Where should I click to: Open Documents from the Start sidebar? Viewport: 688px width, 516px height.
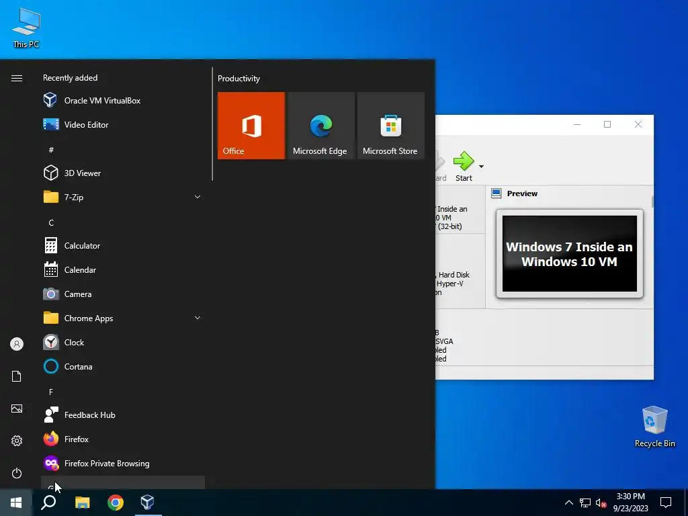tap(17, 376)
